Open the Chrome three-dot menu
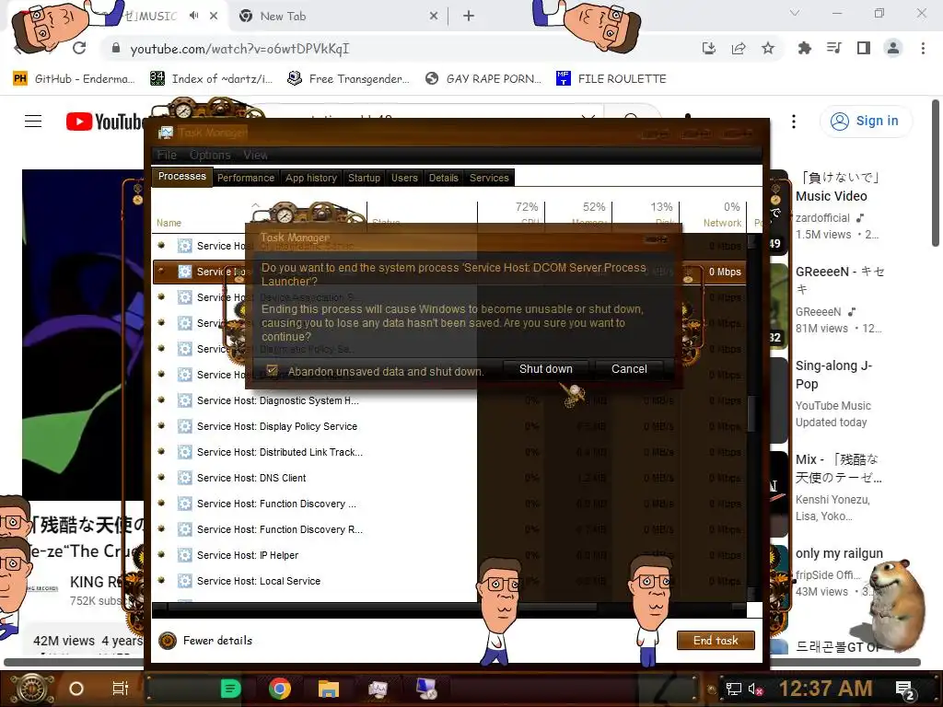Image resolution: width=943 pixels, height=707 pixels. (x=923, y=48)
